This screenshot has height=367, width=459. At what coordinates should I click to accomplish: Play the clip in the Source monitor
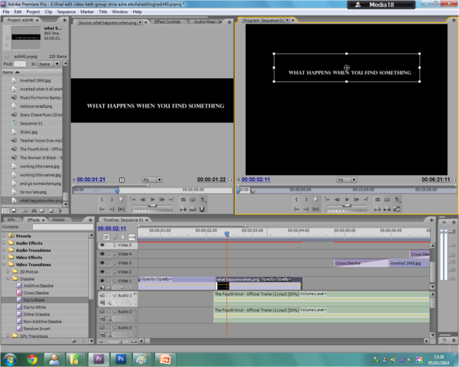tap(152, 200)
